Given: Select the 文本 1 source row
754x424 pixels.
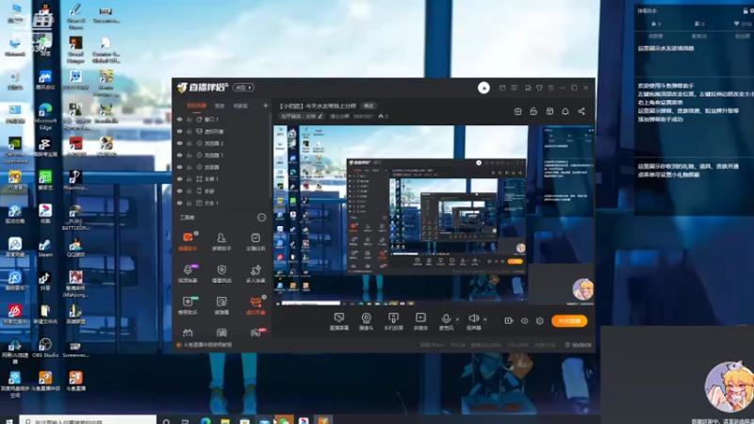Looking at the screenshot, I should 222,203.
